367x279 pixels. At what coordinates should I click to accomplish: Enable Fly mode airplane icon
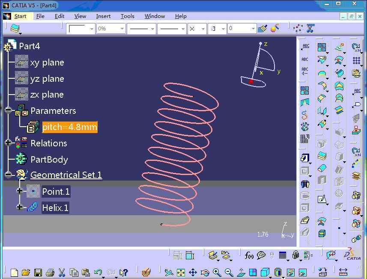pos(169,273)
